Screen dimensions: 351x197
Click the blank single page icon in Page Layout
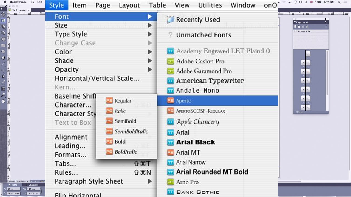pos(295,27)
